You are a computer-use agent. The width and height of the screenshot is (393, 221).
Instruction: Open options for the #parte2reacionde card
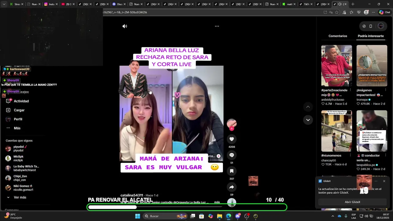350,90
